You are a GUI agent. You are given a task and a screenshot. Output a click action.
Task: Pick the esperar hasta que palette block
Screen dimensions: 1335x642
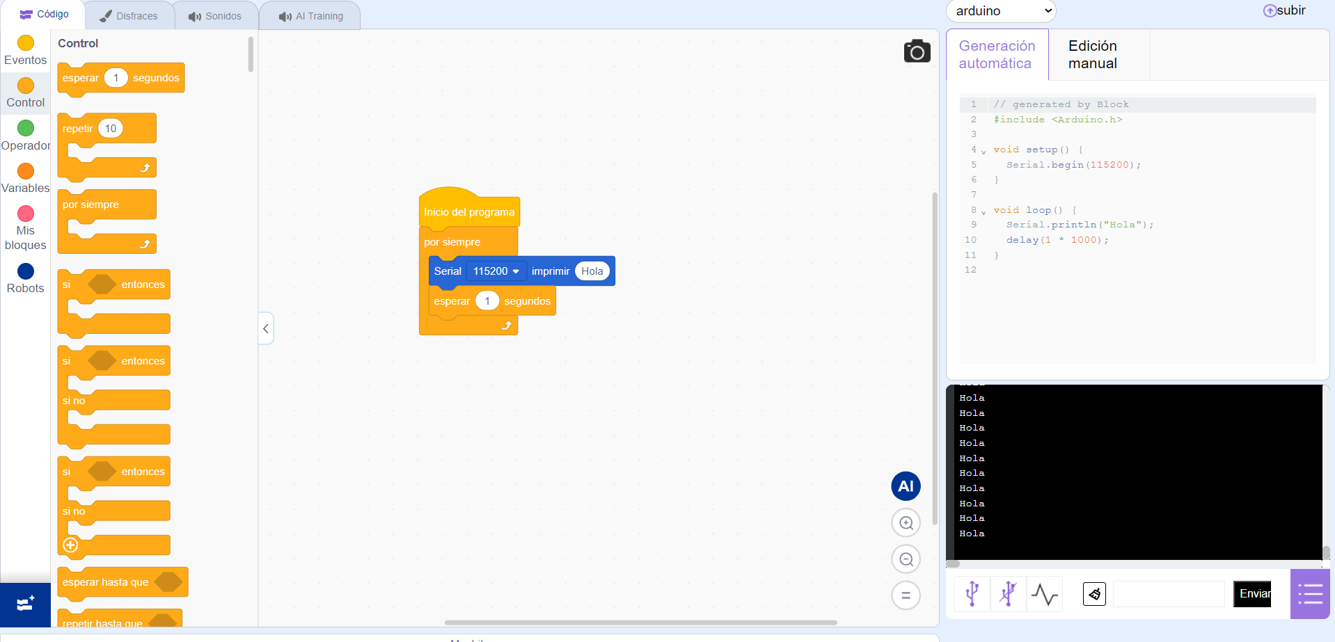[x=122, y=582]
